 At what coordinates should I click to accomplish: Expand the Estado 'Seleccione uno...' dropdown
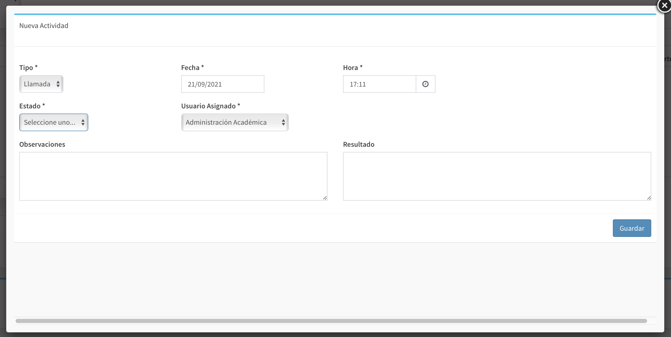point(54,122)
